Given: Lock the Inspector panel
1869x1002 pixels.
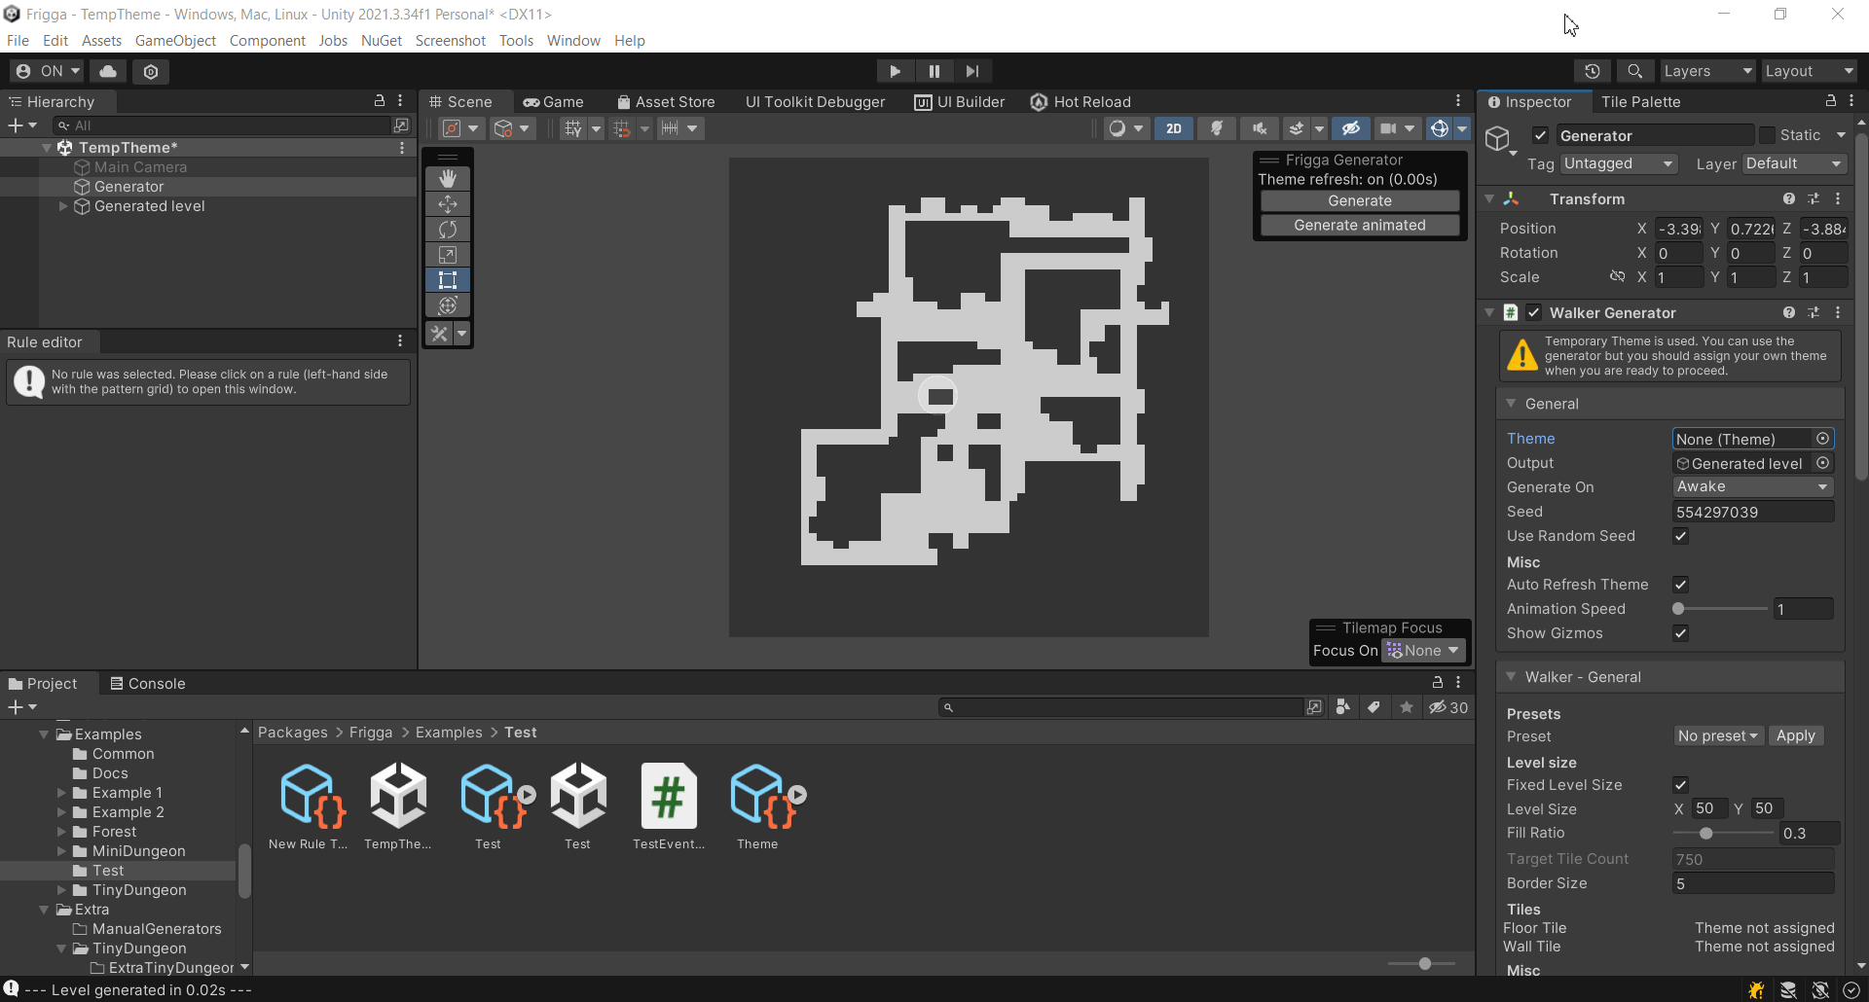Looking at the screenshot, I should pyautogui.click(x=1830, y=101).
